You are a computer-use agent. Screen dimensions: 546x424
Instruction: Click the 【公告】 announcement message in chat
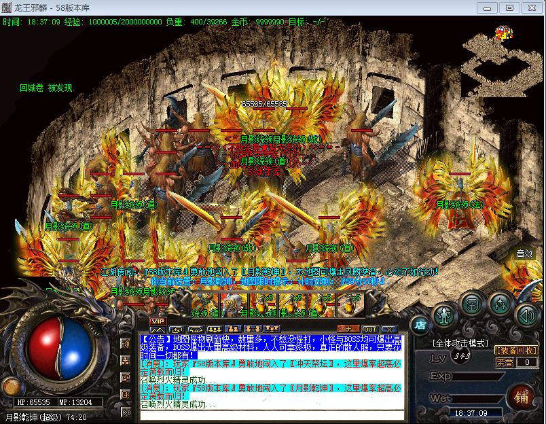click(270, 347)
